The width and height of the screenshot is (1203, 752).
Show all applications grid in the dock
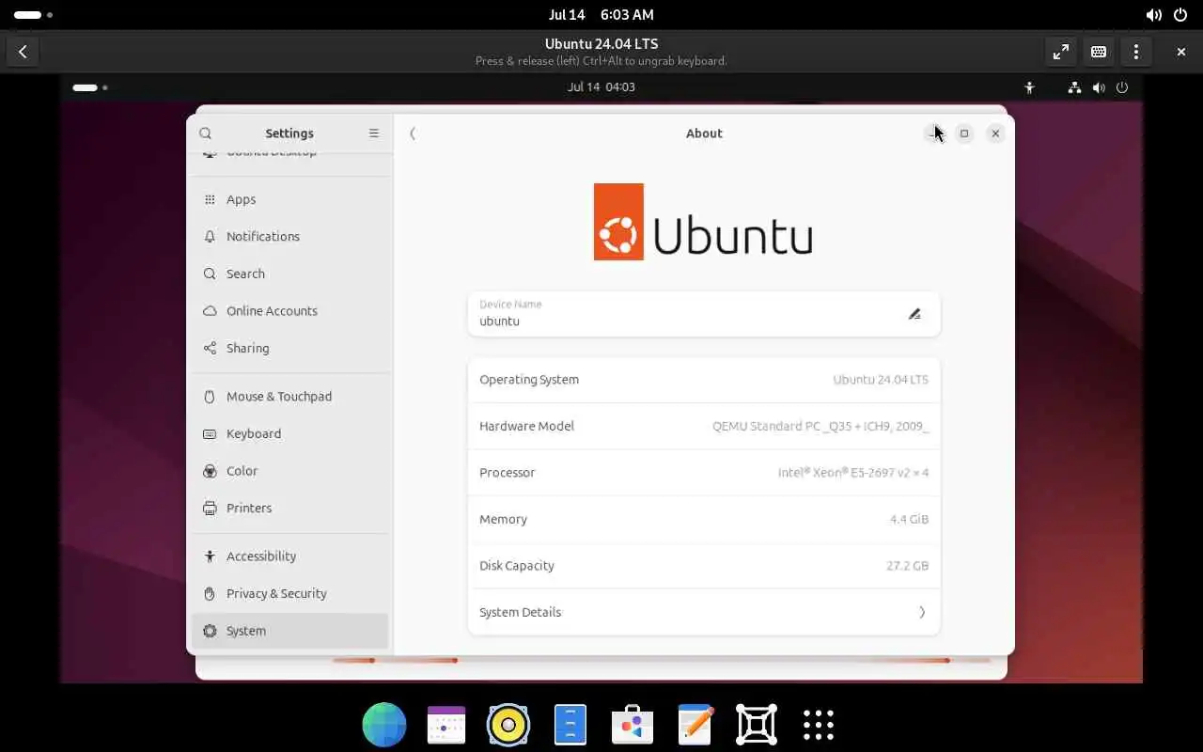pos(819,725)
